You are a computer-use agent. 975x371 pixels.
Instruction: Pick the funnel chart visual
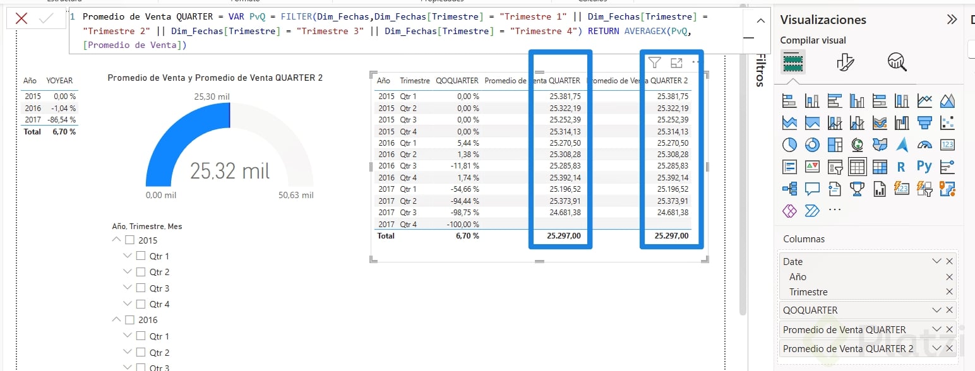(924, 122)
